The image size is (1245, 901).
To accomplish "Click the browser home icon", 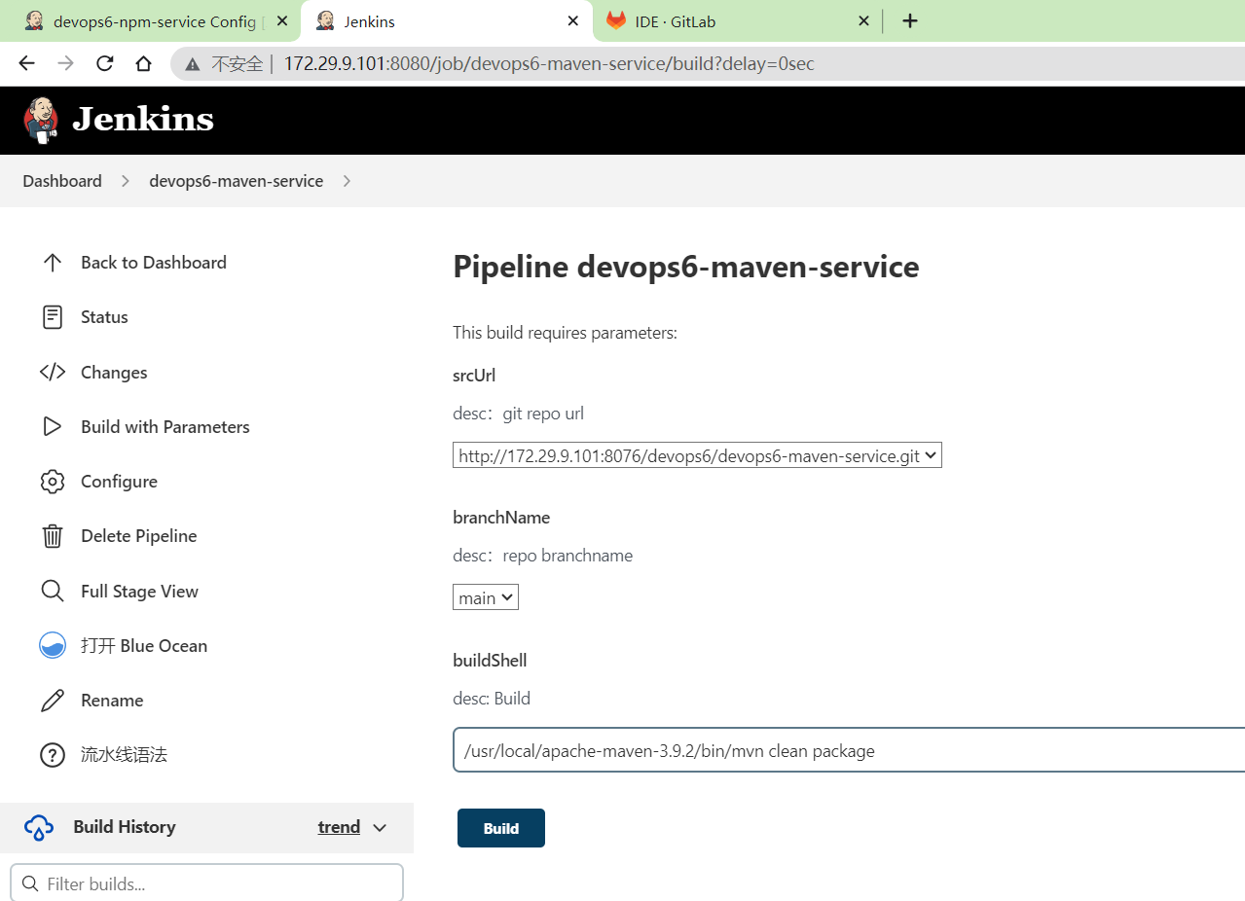I will coord(143,64).
